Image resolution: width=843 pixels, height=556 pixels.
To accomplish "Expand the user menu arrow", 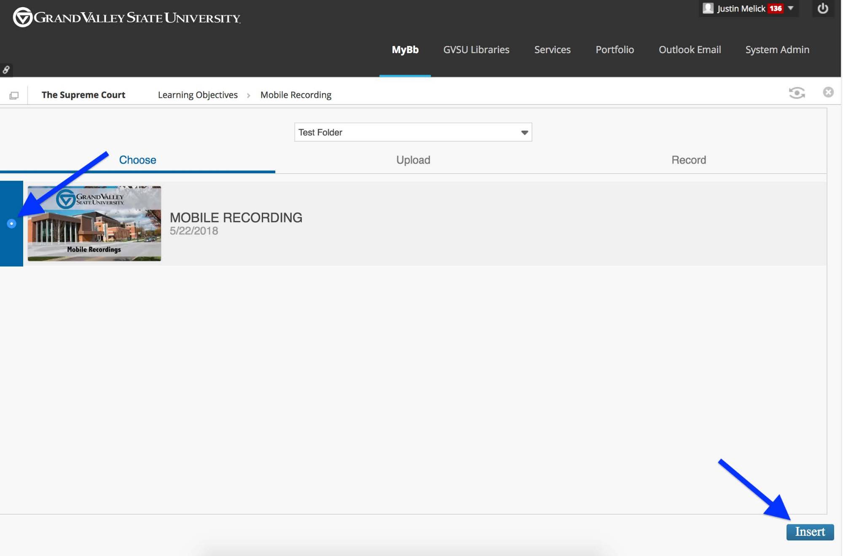I will pyautogui.click(x=791, y=8).
